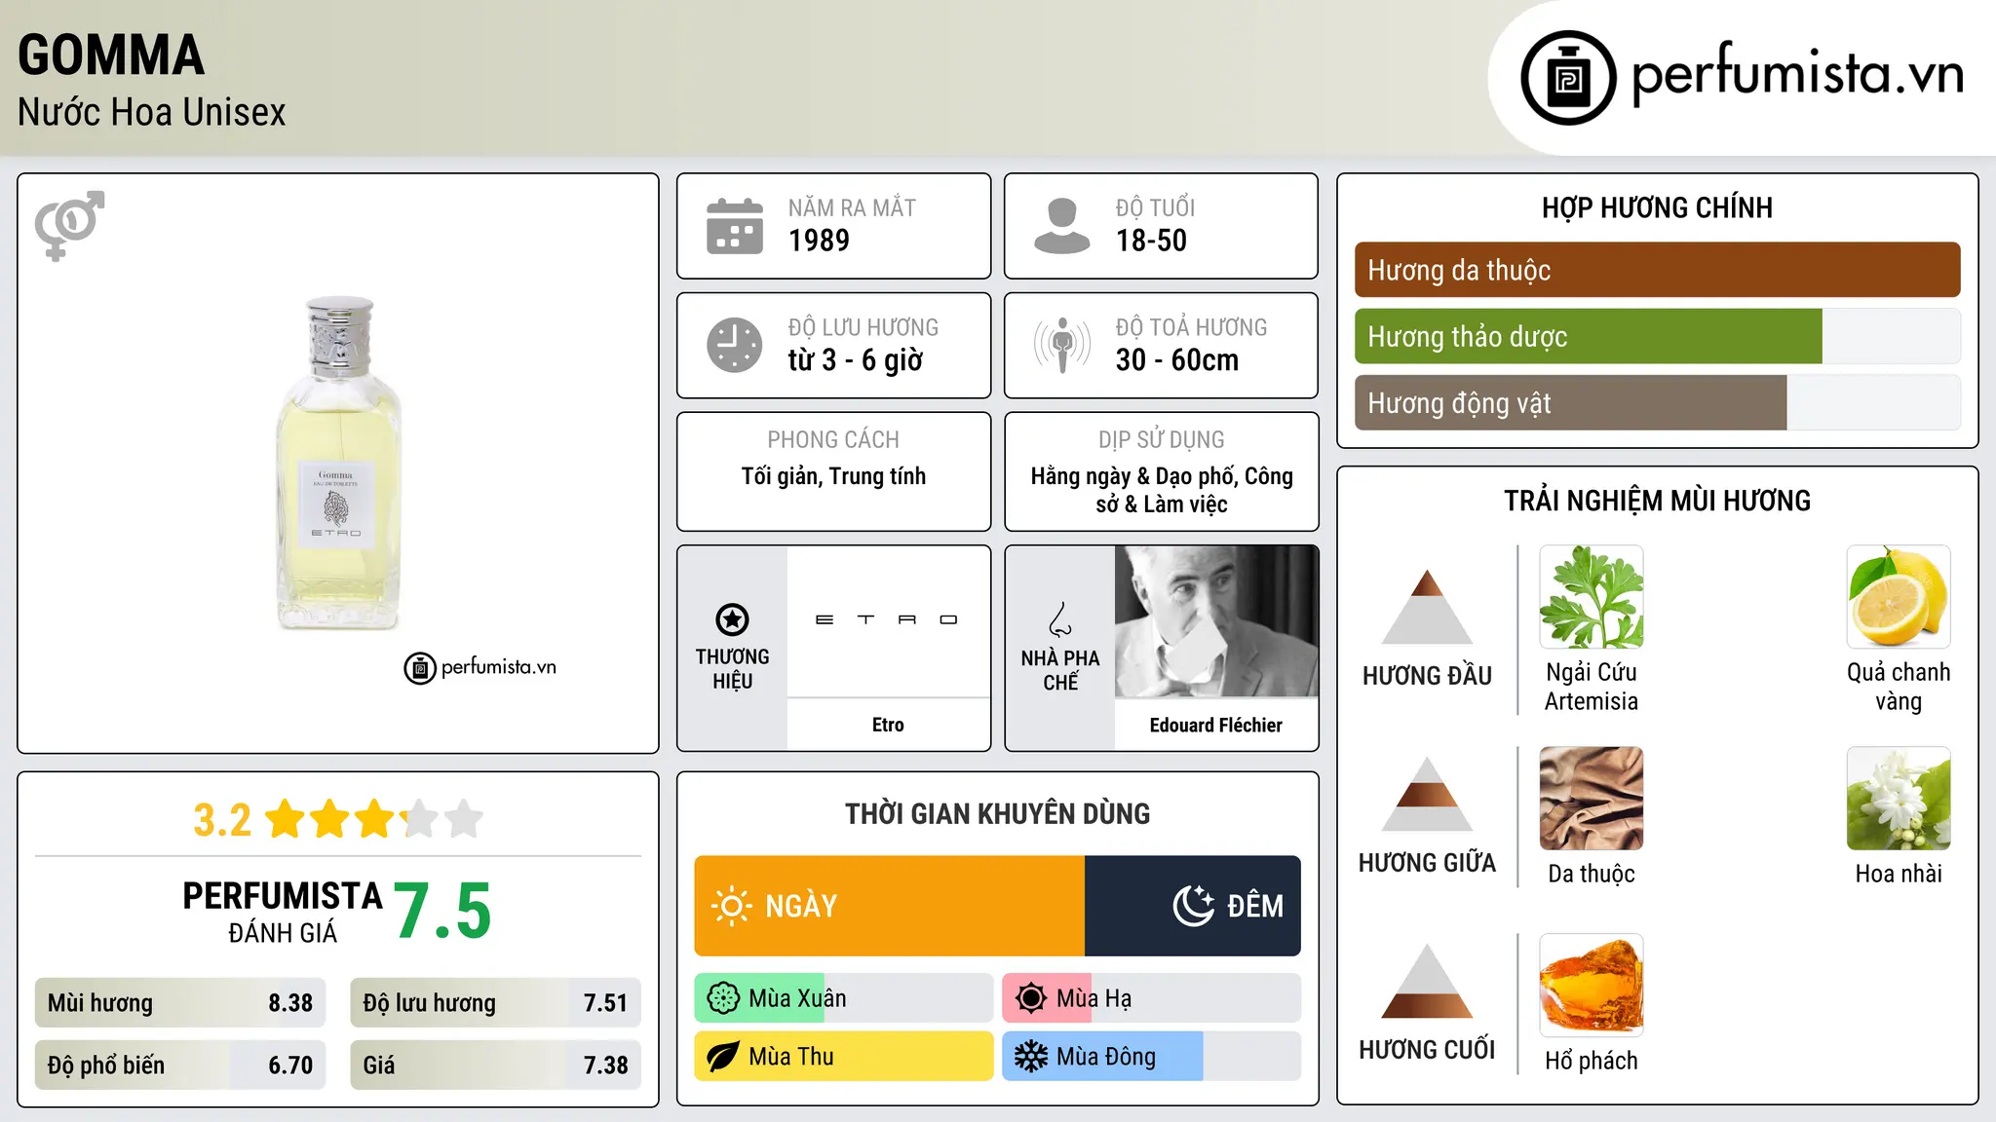Click the middle notes pyramid icon
1996x1122 pixels.
click(x=1428, y=794)
